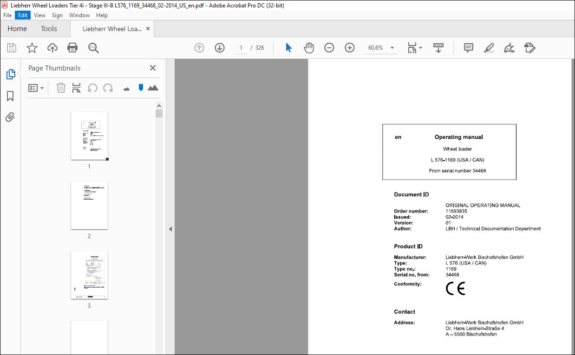This screenshot has height=355, width=575.
Task: Go to previous page arrow
Action: [x=199, y=48]
